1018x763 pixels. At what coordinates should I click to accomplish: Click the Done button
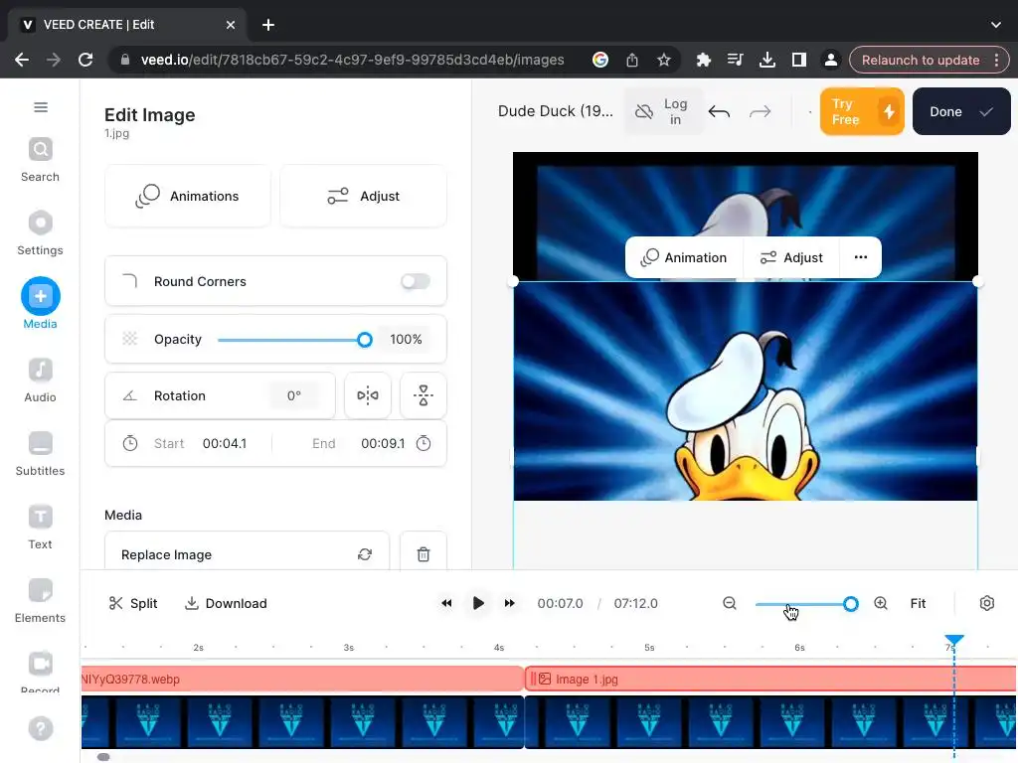tap(961, 111)
